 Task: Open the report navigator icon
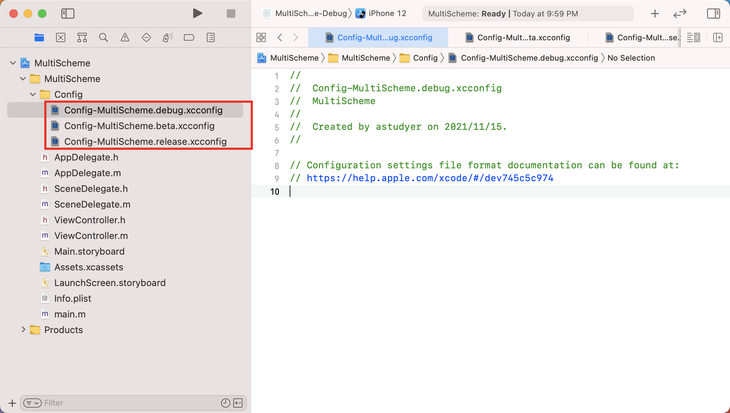coord(211,37)
